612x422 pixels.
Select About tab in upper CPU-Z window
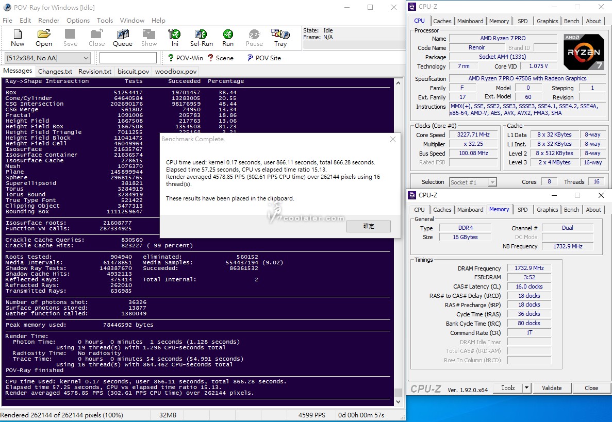pyautogui.click(x=593, y=21)
